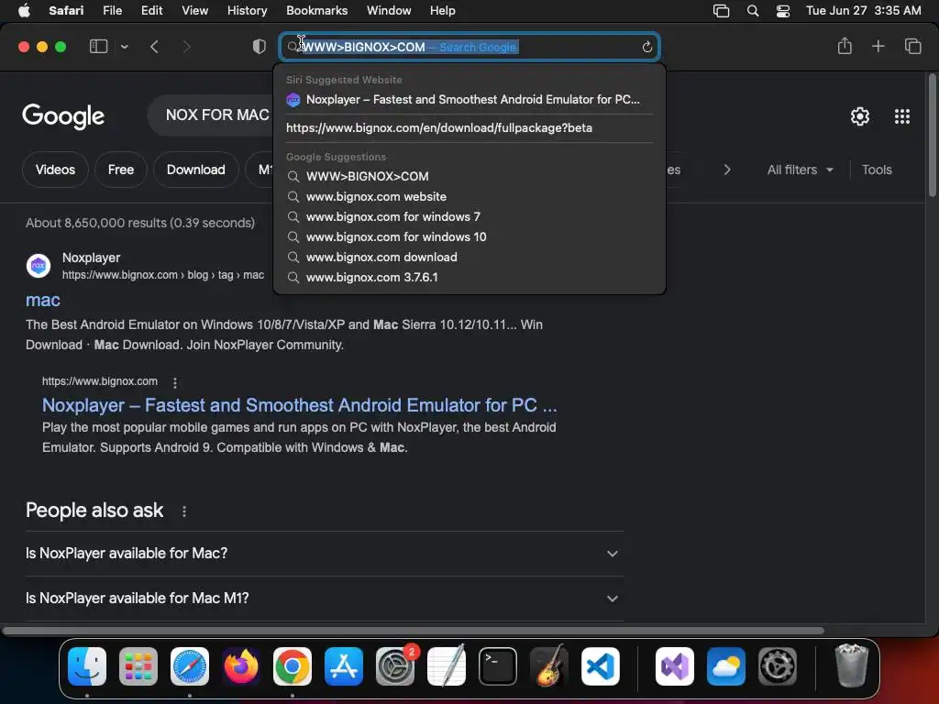Open TextEdit from the Dock
This screenshot has height=704, width=939.
click(447, 665)
